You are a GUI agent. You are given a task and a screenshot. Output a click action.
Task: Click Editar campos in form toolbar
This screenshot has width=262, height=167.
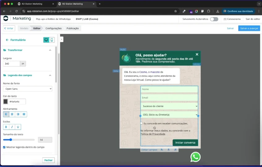(149, 150)
